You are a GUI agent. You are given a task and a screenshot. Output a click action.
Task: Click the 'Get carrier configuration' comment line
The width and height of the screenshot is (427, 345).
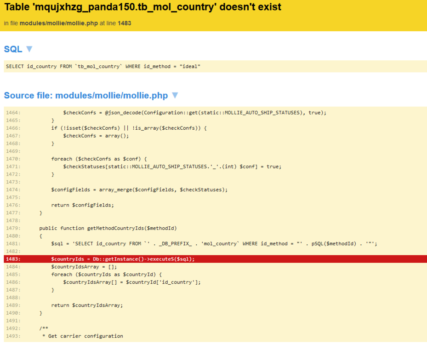[83, 336]
